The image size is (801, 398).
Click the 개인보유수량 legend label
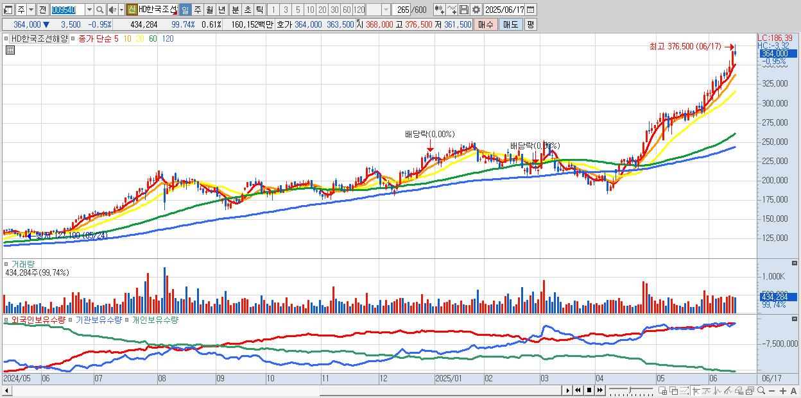(x=155, y=319)
